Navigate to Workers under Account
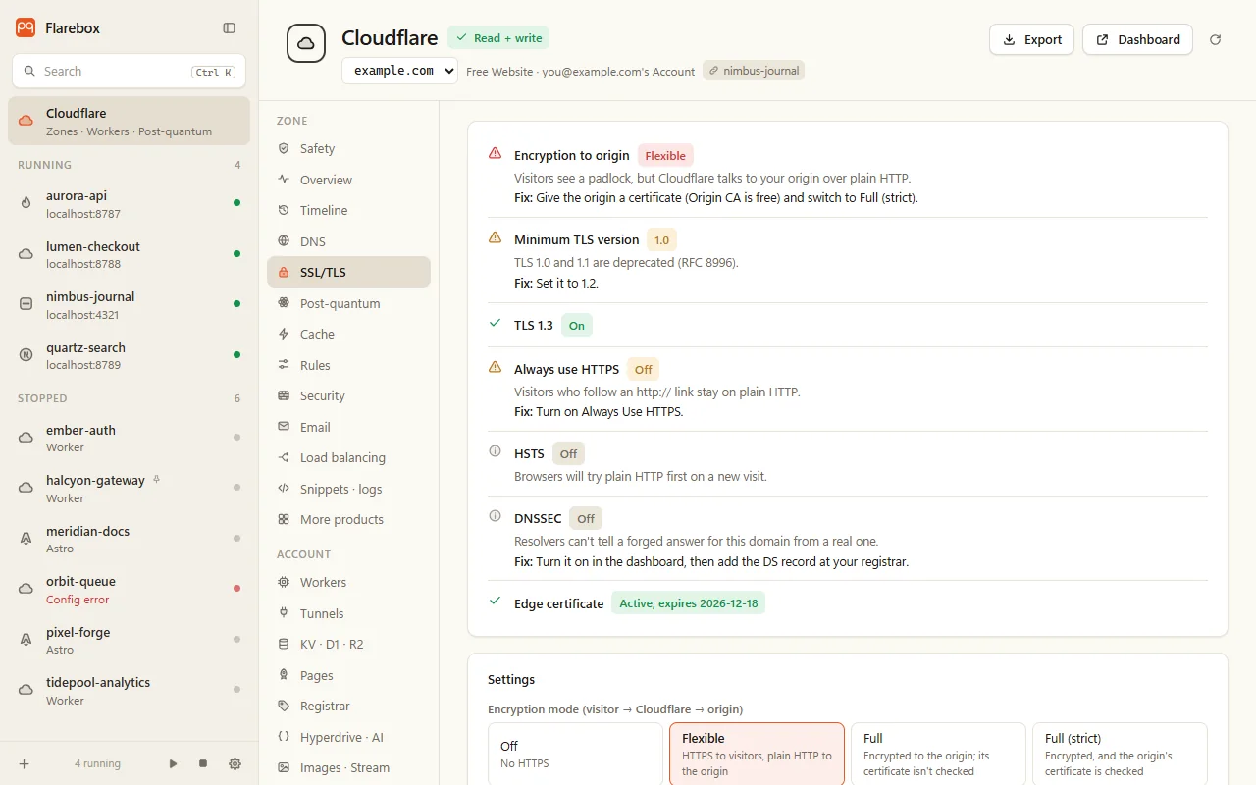Viewport: 1256px width, 785px height. [x=348, y=582]
